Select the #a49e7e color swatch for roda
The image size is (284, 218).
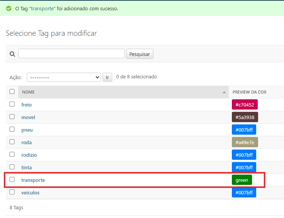[x=245, y=142]
